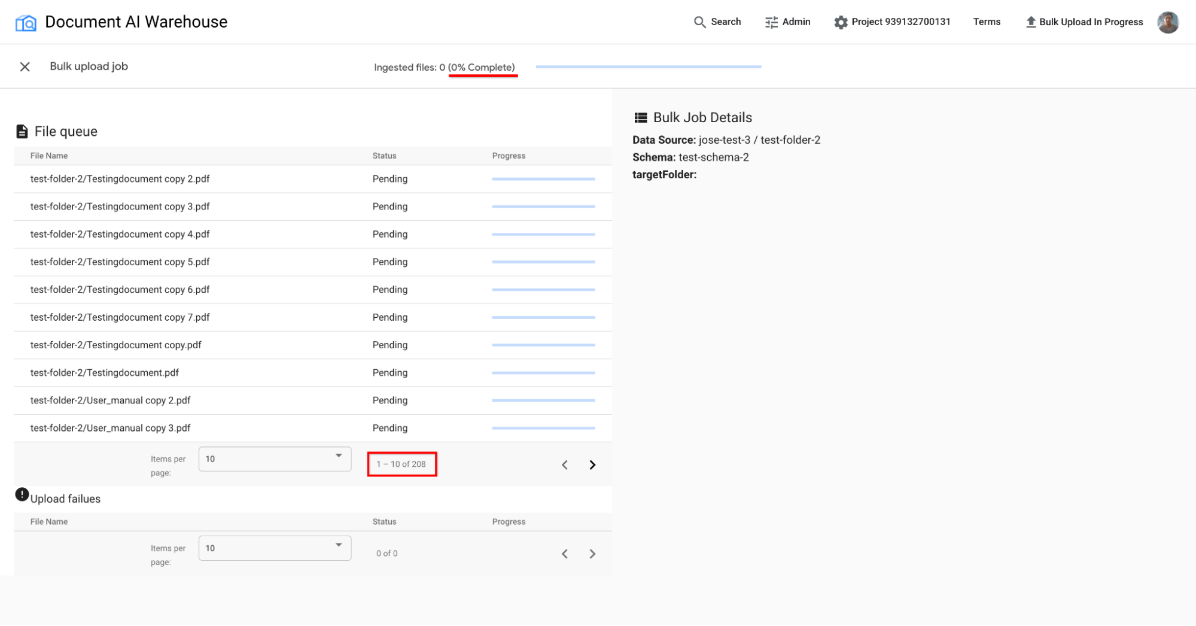1196x626 pixels.
Task: Click the Upload failures warning icon
Action: [22, 494]
